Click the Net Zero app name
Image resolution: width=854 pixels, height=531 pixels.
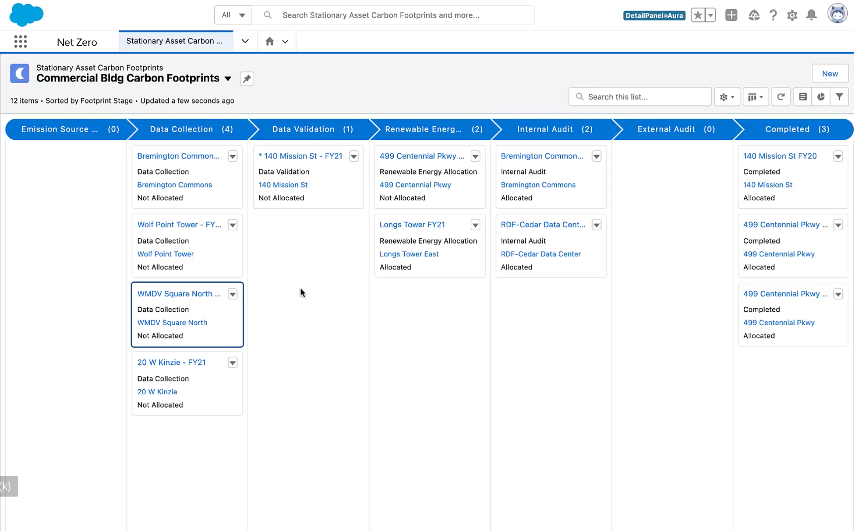[77, 42]
